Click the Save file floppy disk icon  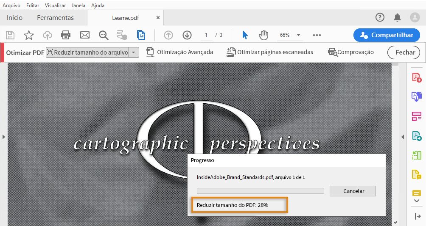(x=10, y=35)
